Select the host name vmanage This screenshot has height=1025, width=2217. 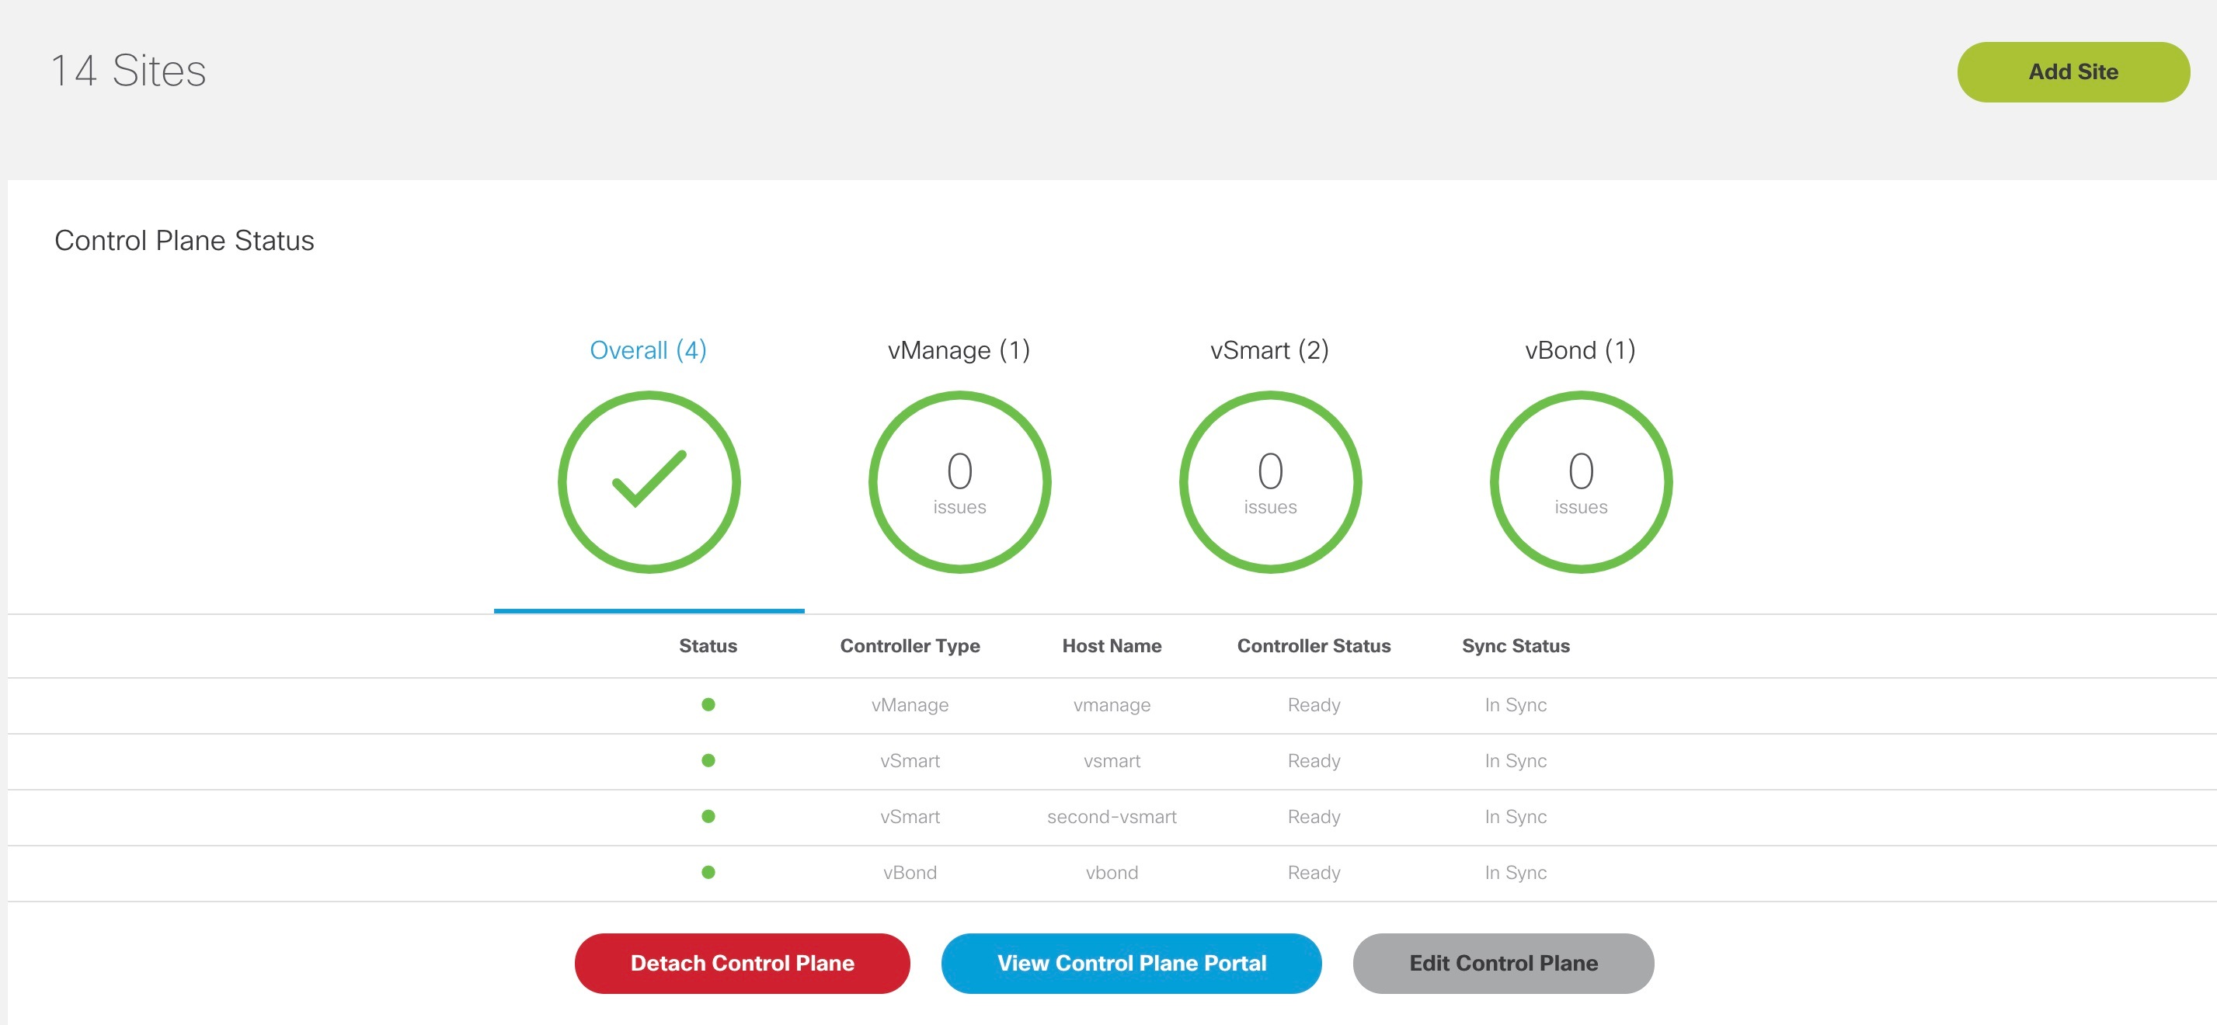pos(1111,705)
